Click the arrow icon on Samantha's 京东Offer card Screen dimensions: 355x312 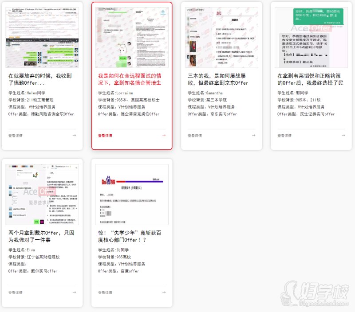point(253,135)
